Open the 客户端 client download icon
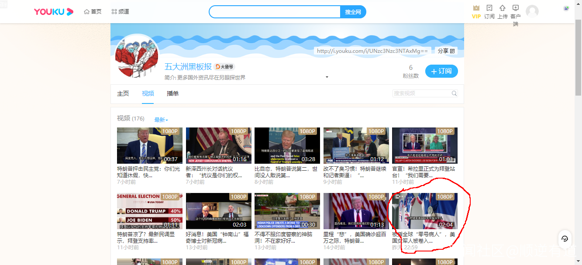Viewport: 582px width, 265px height. click(x=516, y=15)
